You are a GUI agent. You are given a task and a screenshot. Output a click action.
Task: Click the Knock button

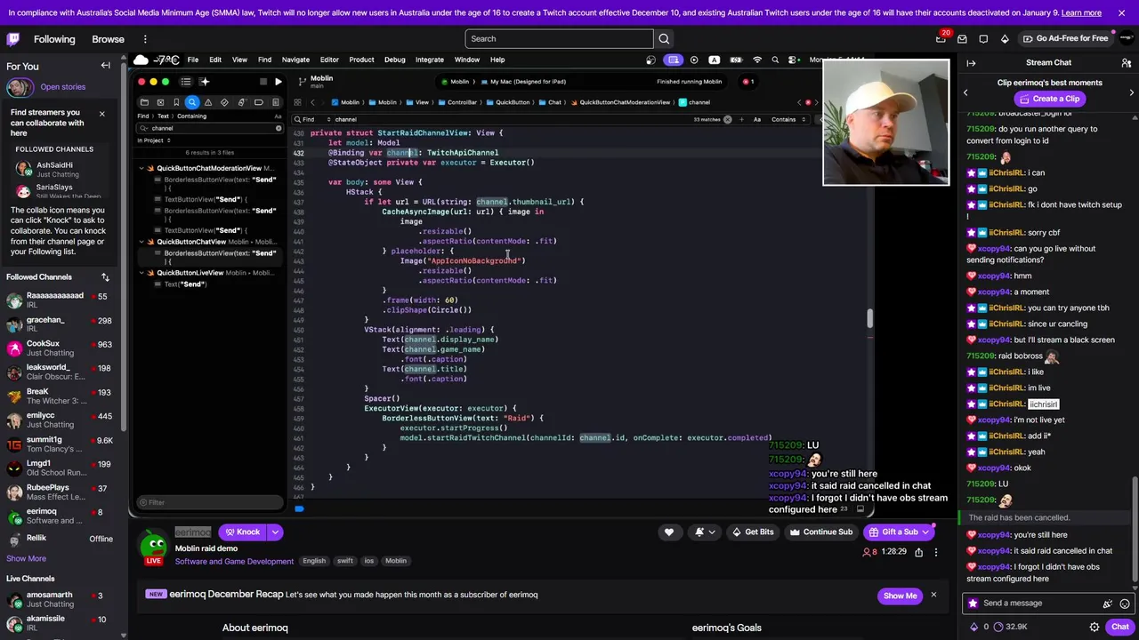click(242, 532)
